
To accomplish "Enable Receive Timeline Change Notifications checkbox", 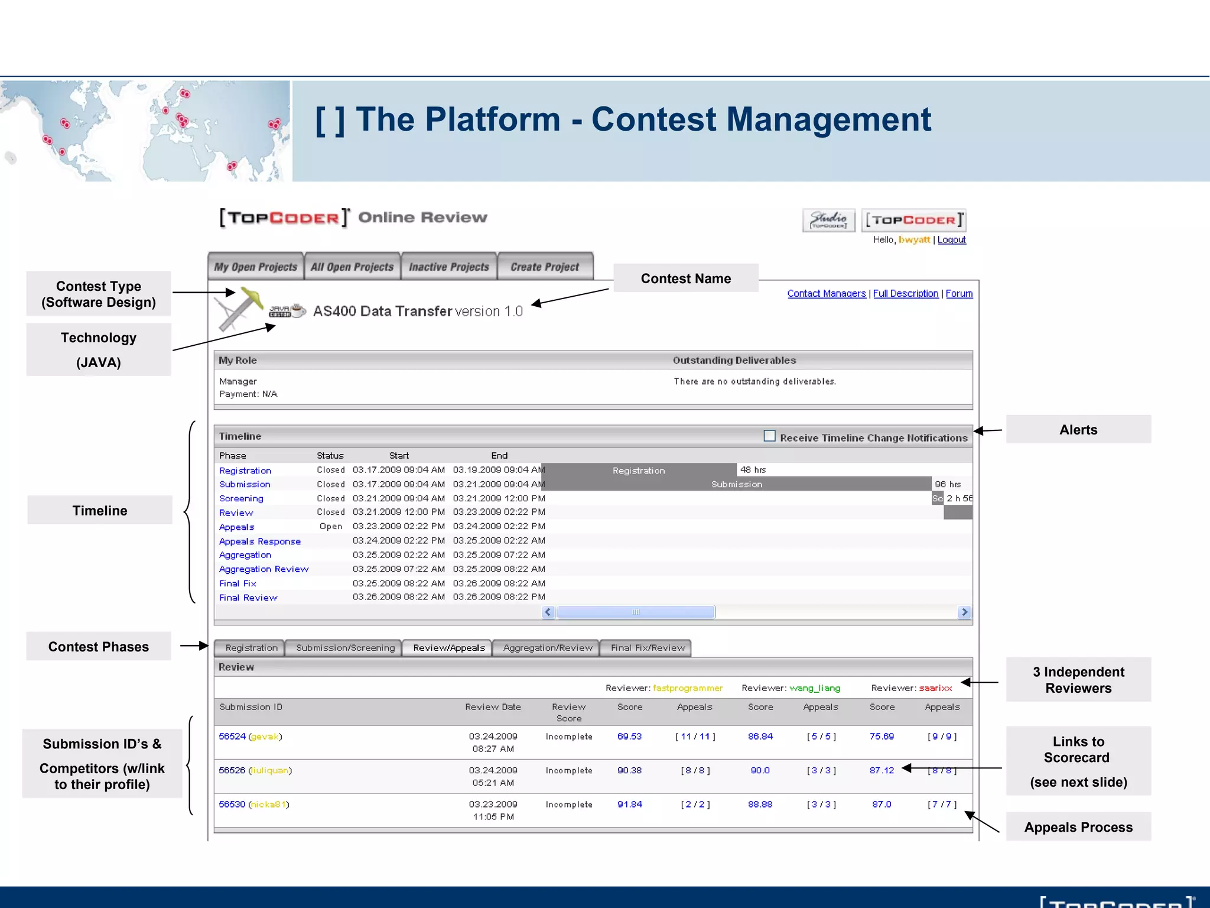I will 769,436.
